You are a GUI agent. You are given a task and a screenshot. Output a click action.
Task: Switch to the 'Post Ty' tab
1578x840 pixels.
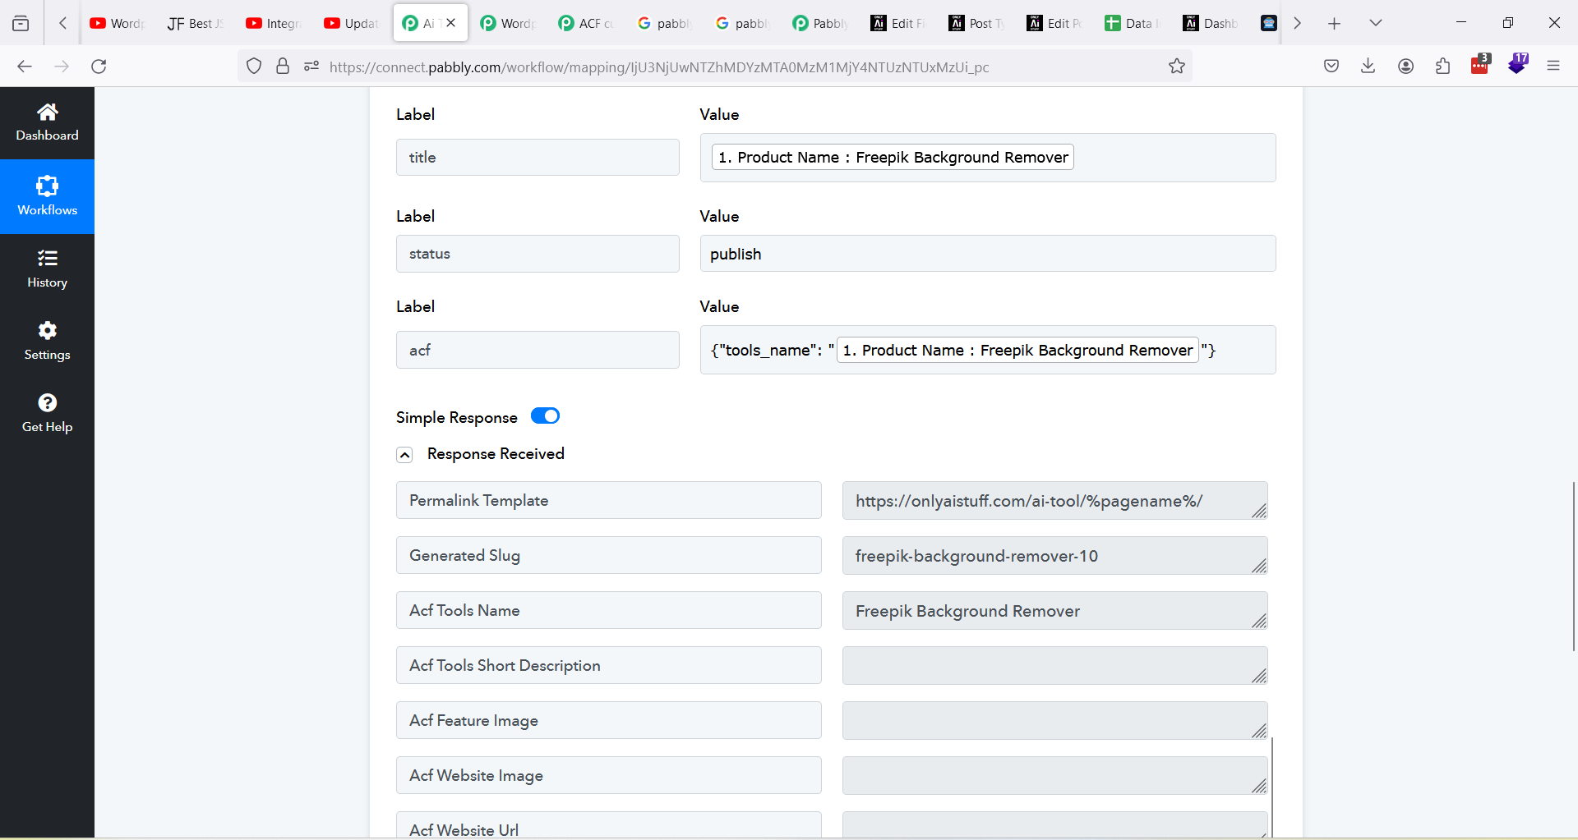point(976,23)
